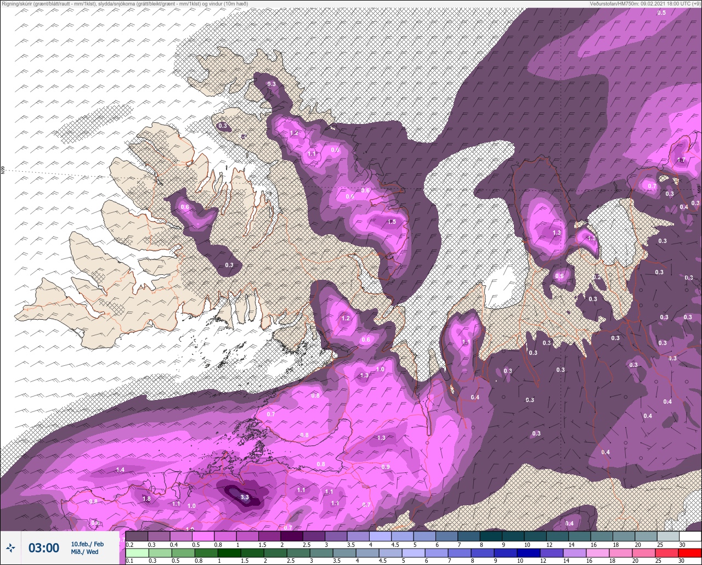Screen dimensions: 702x565
Task: Select the deep blue lower legend swatch for 10
Action: pyautogui.click(x=529, y=553)
